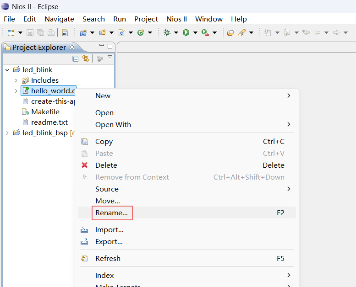
Task: Open the File menu
Action: coord(9,19)
